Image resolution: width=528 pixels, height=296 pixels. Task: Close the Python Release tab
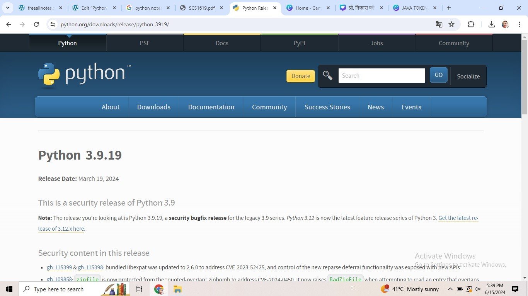tap(275, 8)
